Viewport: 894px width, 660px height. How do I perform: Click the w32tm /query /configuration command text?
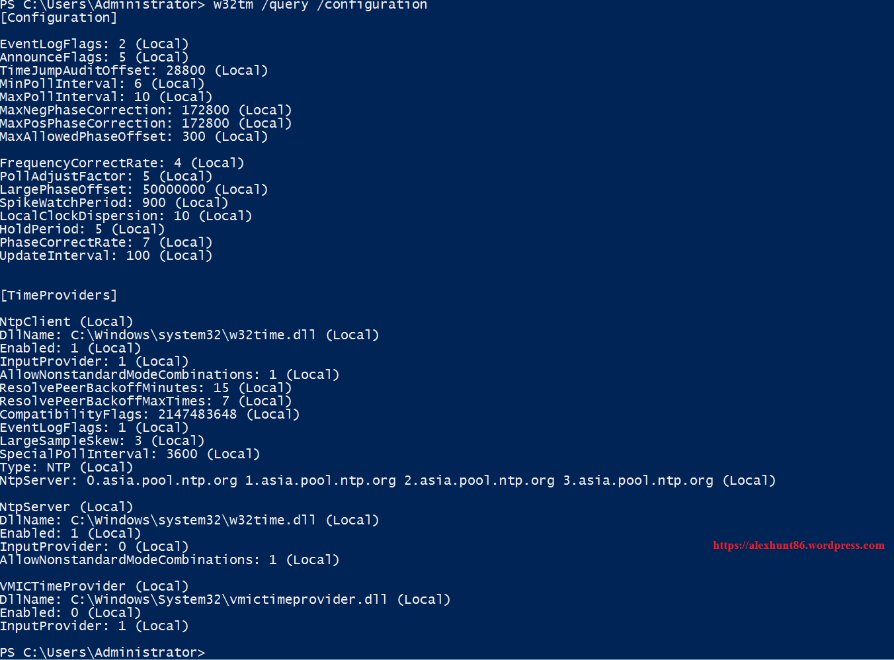320,5
